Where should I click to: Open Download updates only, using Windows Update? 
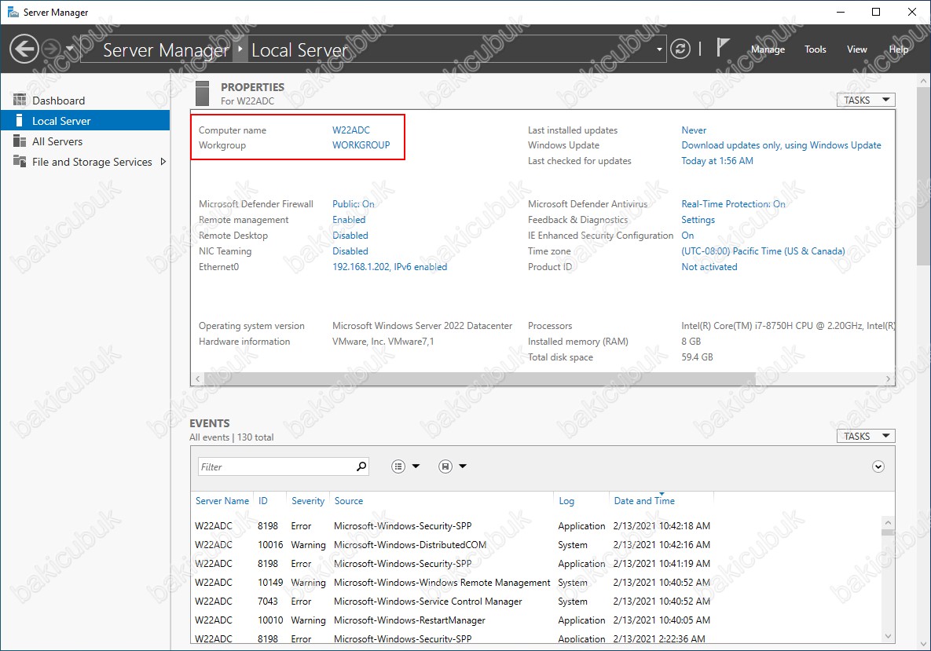click(x=781, y=144)
